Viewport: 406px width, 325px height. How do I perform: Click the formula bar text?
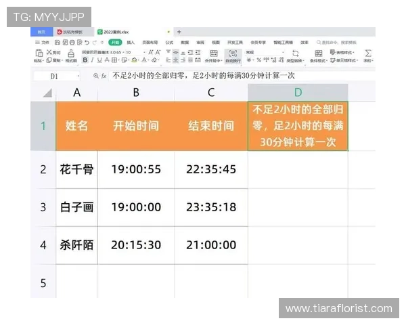tap(204, 76)
